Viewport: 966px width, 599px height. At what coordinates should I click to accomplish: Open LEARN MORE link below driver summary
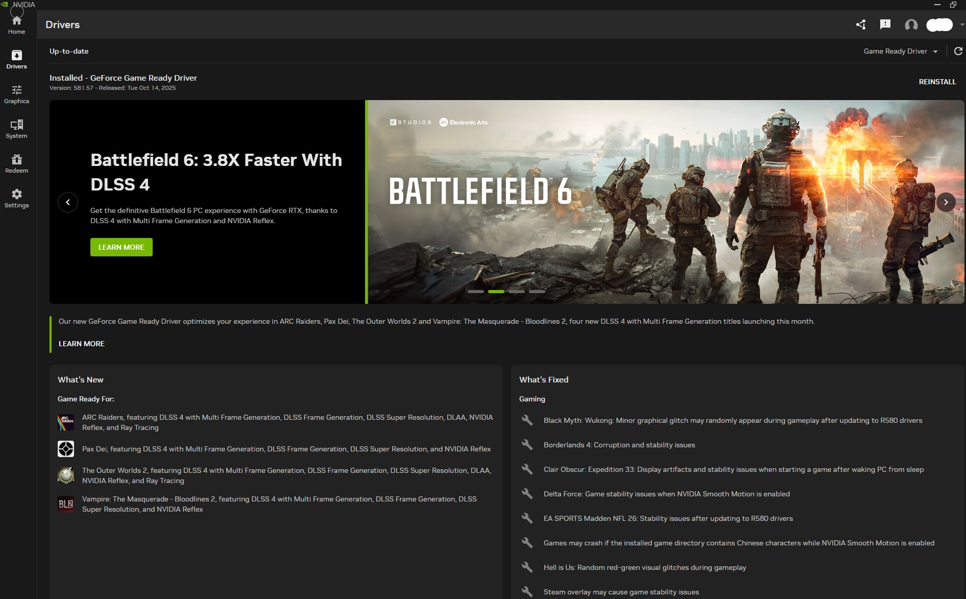[x=82, y=344]
